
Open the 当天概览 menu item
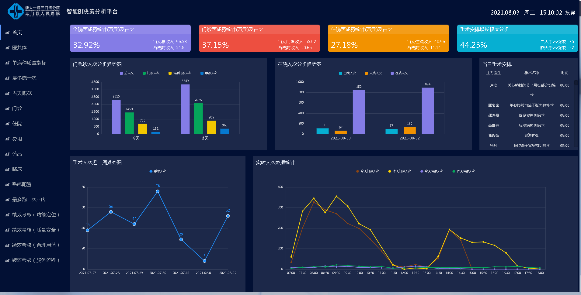click(x=22, y=93)
